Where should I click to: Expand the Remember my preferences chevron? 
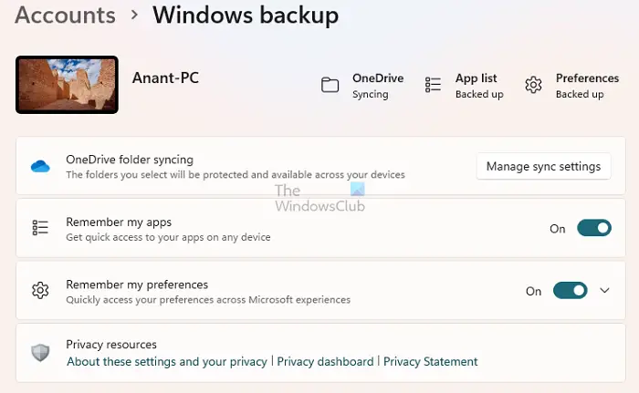tap(604, 291)
